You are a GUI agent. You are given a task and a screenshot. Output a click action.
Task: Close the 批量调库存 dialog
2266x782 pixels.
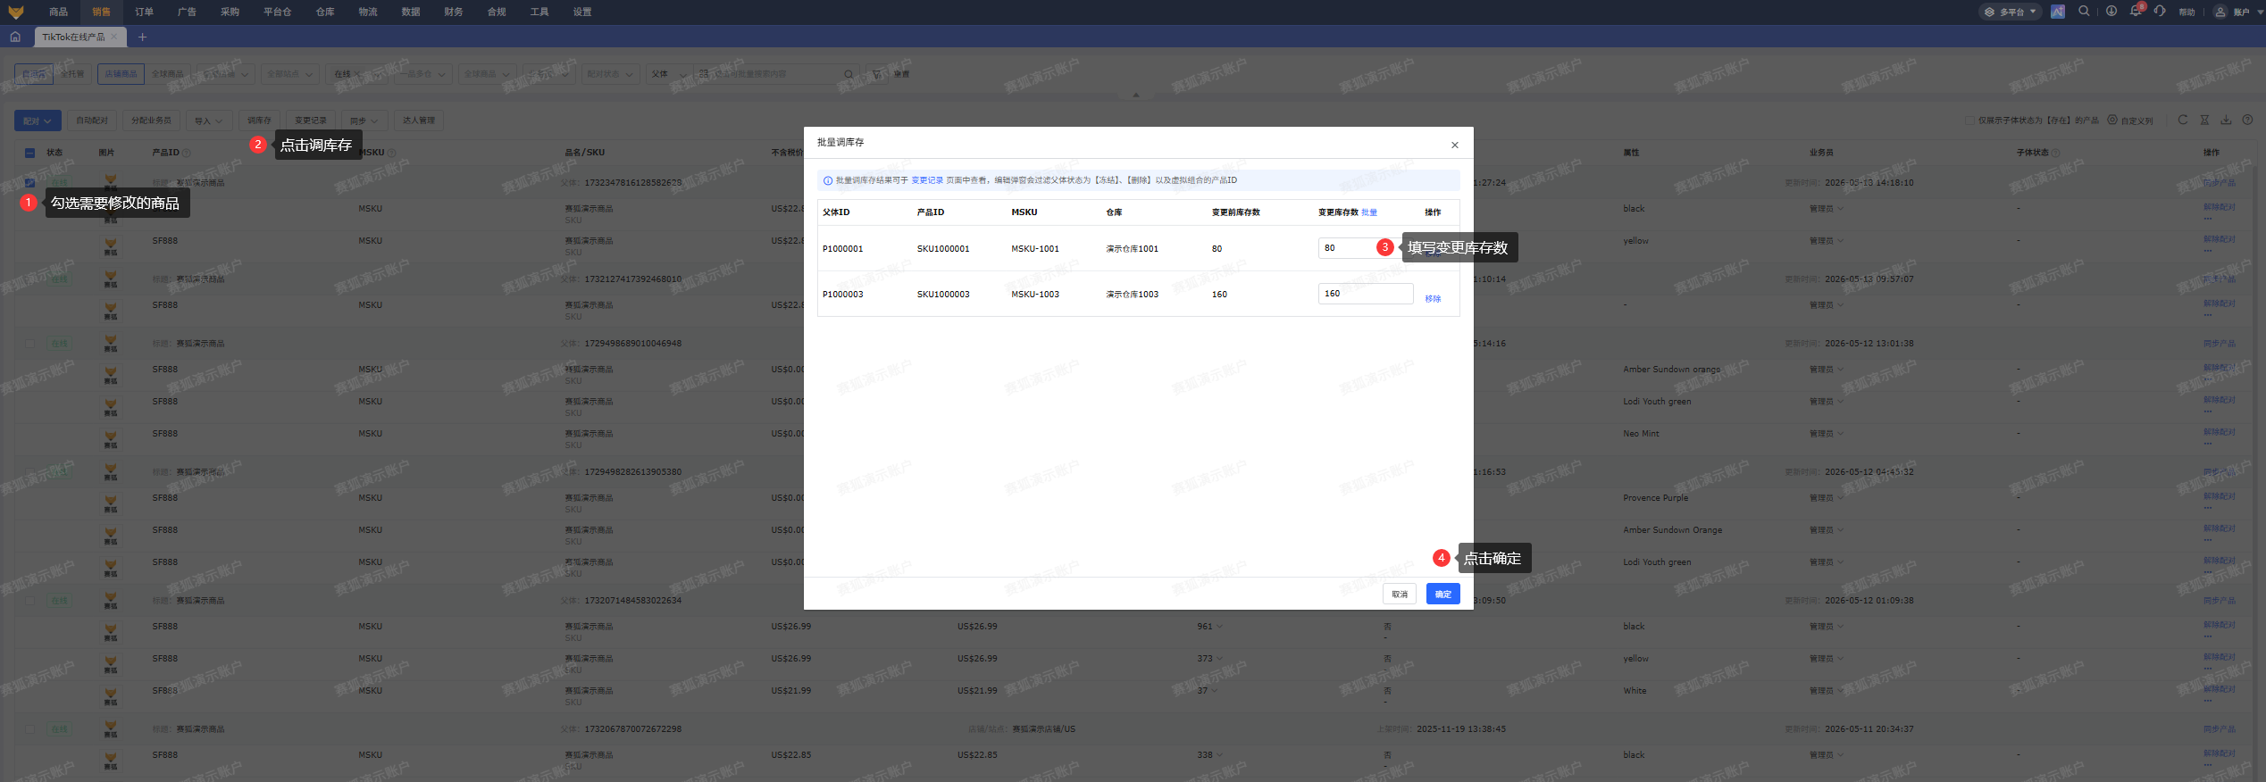pyautogui.click(x=1455, y=145)
